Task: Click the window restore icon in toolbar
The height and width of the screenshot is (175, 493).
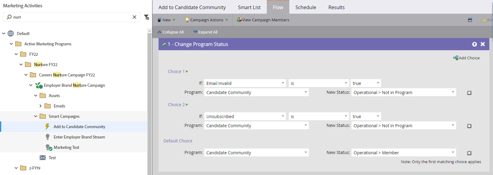Action: [470, 20]
